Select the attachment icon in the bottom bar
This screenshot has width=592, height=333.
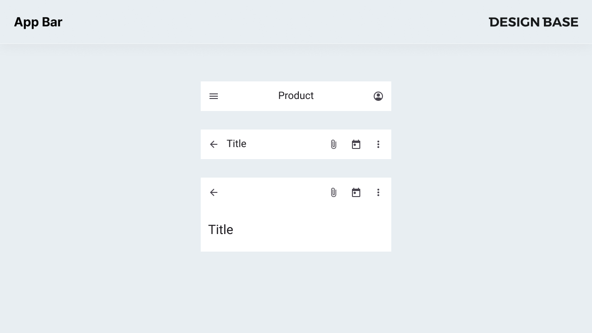click(333, 192)
